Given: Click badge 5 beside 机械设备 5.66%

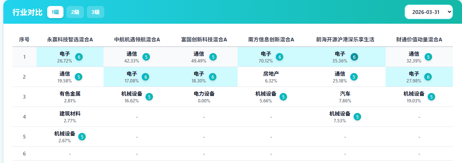Looking at the screenshot, I should coord(283,97).
